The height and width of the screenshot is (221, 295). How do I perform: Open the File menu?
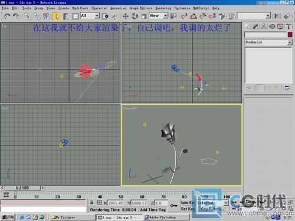pyautogui.click(x=5, y=8)
